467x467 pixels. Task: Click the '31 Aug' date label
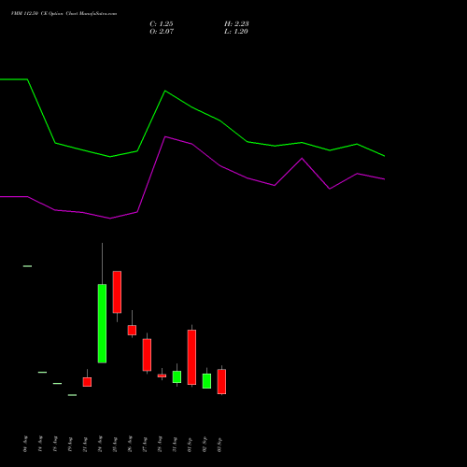(175, 444)
